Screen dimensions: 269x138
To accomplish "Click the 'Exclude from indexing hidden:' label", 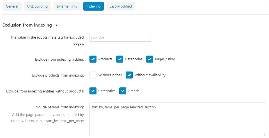I will (59, 59).
